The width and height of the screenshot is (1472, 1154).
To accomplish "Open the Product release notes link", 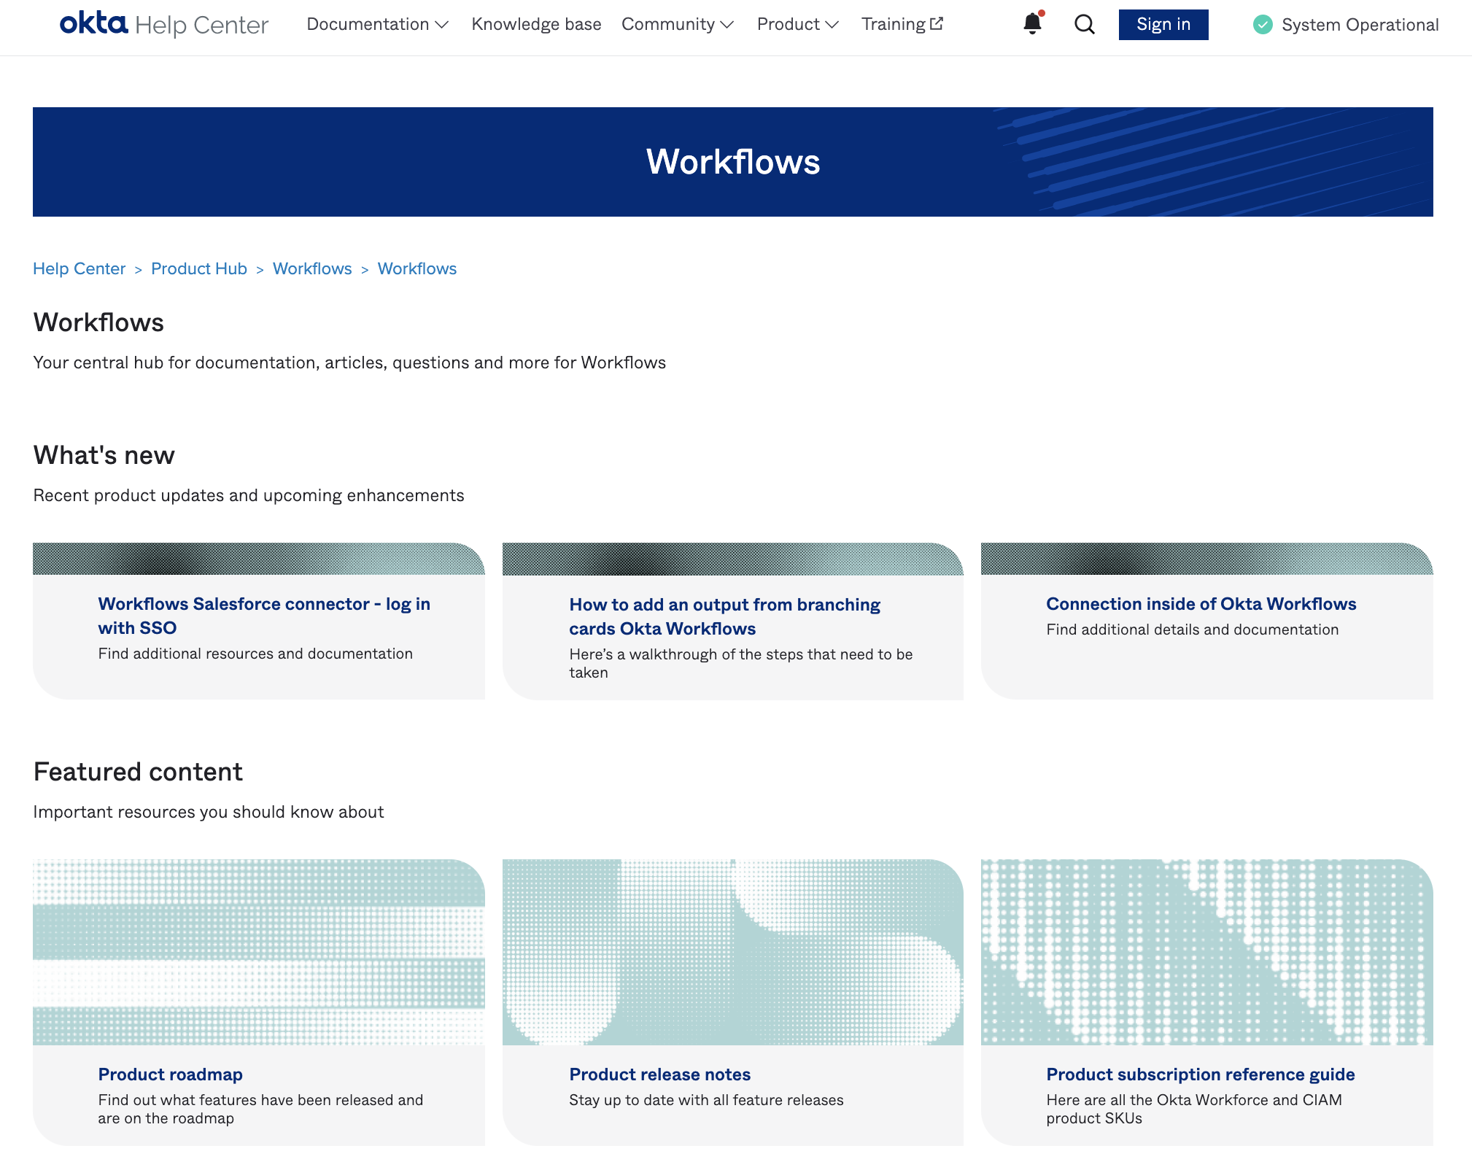I will point(659,1074).
